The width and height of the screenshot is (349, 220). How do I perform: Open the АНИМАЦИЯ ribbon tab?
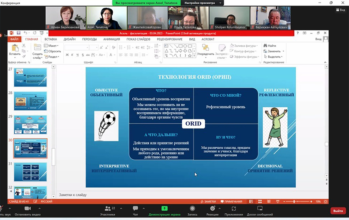pyautogui.click(x=111, y=39)
